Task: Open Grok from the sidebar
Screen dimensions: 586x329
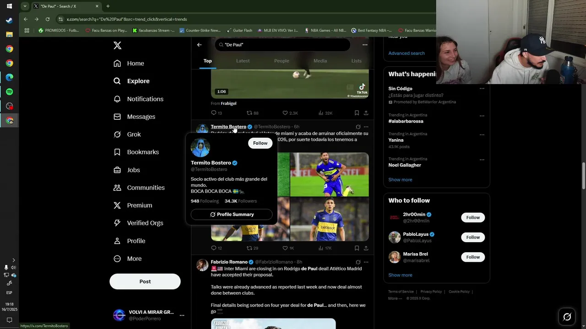Action: [x=127, y=134]
